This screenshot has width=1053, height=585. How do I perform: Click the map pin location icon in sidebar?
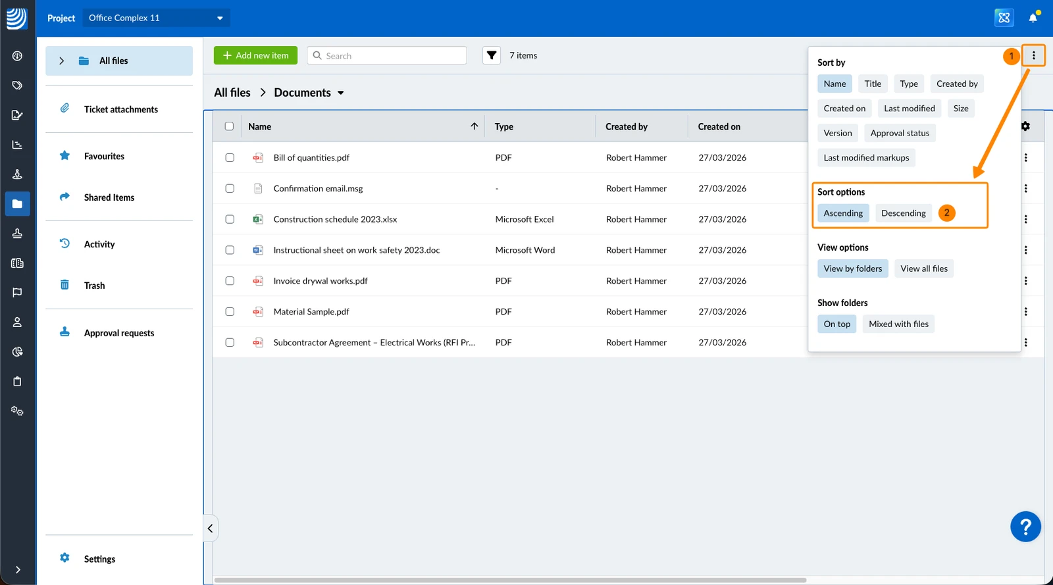[17, 174]
